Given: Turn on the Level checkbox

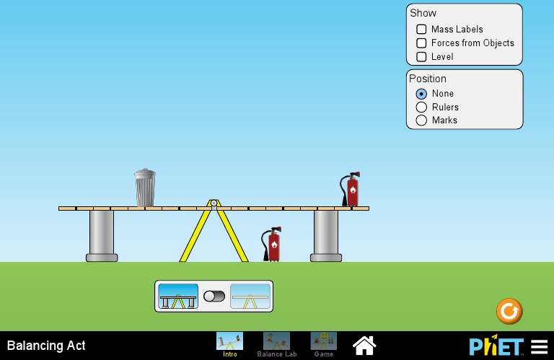Looking at the screenshot, I should (x=421, y=56).
